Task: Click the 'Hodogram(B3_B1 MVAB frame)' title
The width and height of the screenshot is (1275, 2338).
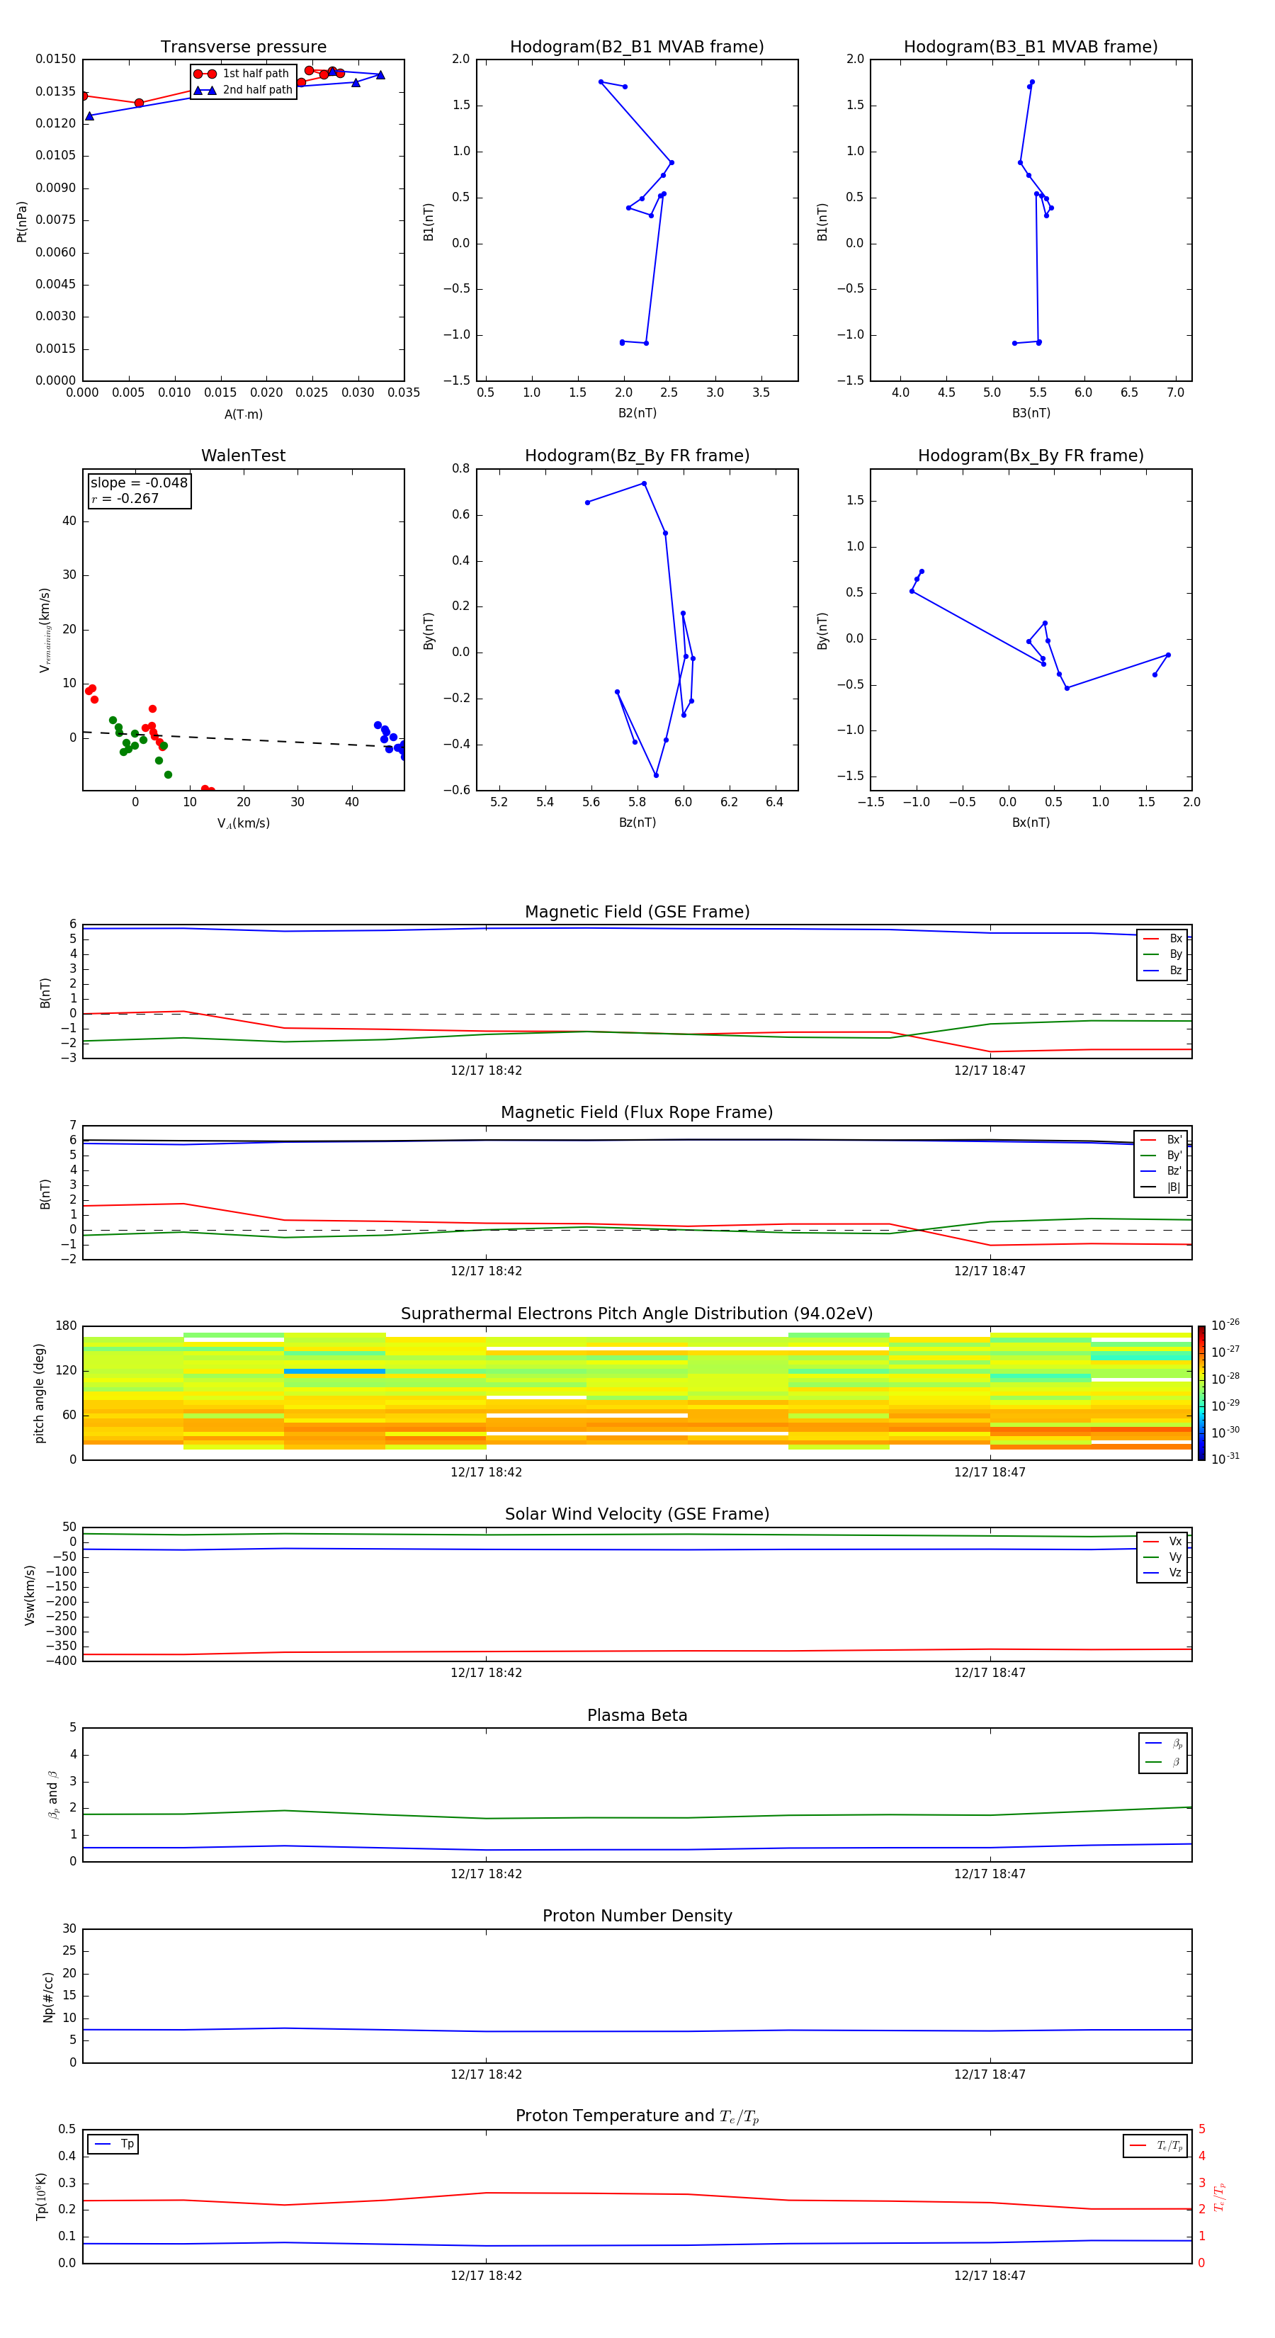Action: click(x=1031, y=46)
